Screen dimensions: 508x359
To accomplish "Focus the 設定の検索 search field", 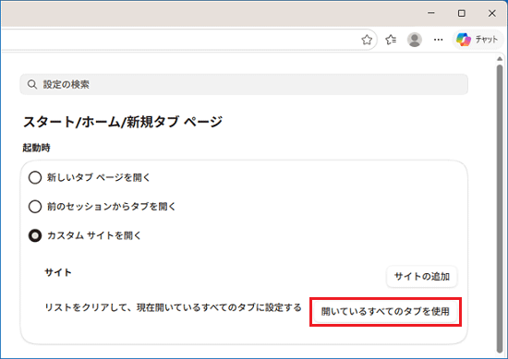I will pos(244,85).
